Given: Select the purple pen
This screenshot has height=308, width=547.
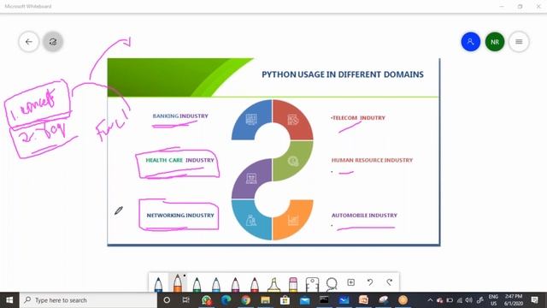Looking at the screenshot, I should 236,284.
